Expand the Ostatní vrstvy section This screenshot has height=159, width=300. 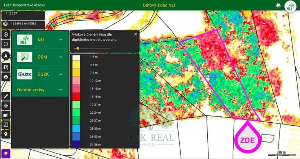61,90
